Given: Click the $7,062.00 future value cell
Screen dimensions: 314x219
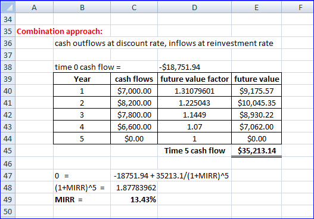Looking at the screenshot, I should click(x=256, y=127).
